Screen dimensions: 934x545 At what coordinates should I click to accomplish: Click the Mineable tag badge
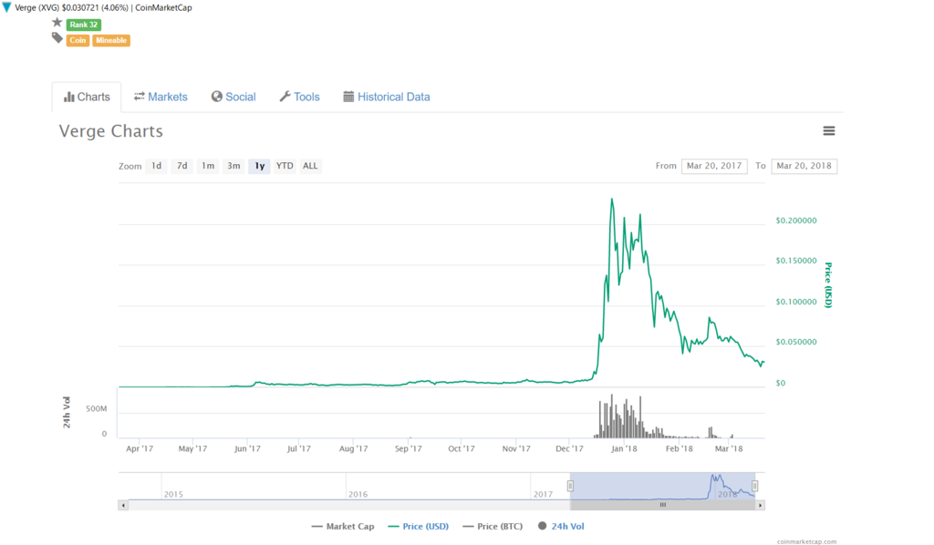111,40
